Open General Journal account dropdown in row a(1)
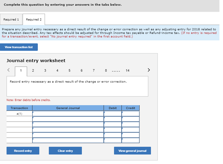Viewport: 223px width, 164px height. (68, 113)
